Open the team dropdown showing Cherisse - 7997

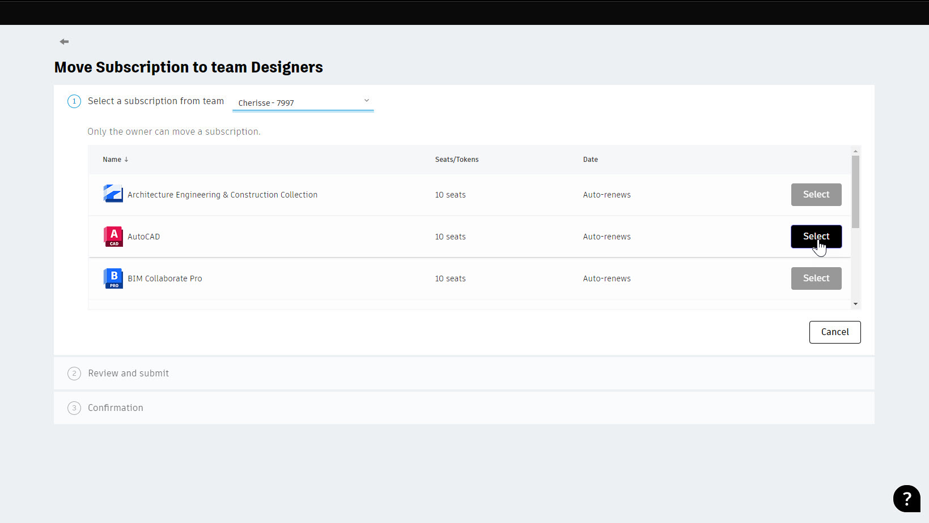point(303,102)
